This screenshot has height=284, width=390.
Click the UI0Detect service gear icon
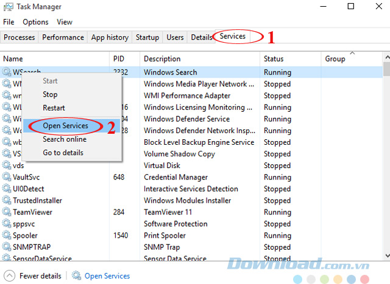[7, 189]
